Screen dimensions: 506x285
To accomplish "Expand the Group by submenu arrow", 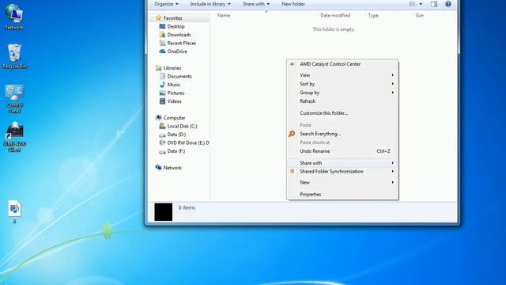I will [x=393, y=93].
